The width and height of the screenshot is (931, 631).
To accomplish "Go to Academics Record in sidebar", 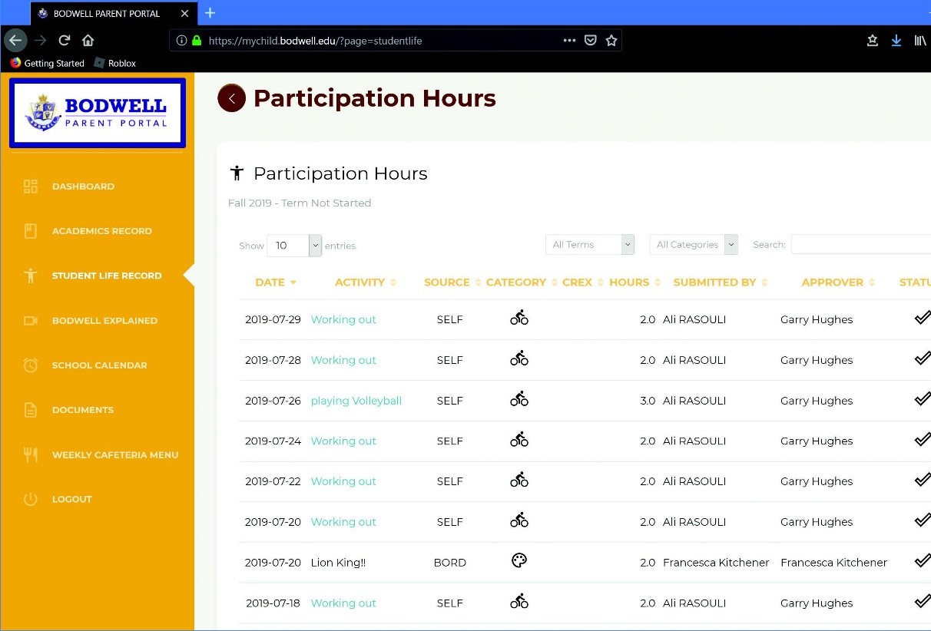I will click(101, 231).
